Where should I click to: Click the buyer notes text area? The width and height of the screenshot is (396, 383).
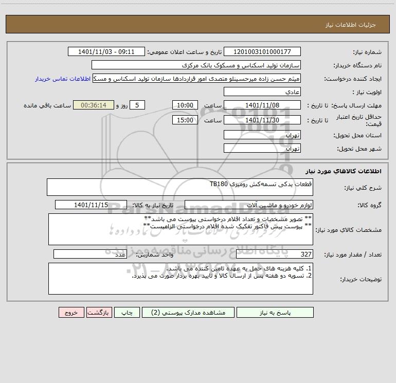181,279
